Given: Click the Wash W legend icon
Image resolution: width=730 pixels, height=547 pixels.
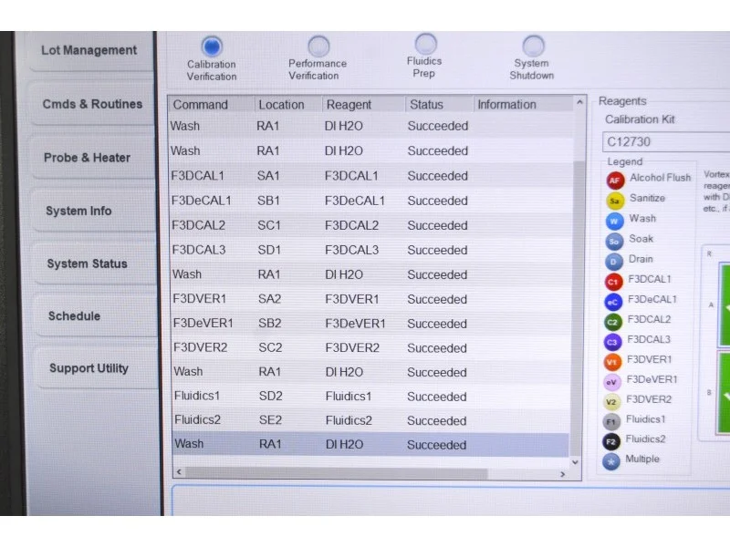Looking at the screenshot, I should [614, 221].
